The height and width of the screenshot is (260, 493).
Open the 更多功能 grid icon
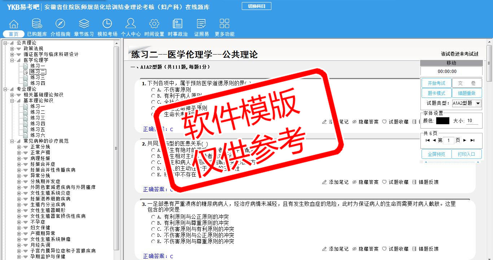[224, 24]
